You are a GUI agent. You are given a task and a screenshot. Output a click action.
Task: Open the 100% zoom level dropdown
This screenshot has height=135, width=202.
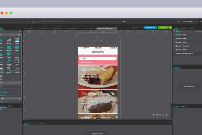125,21
